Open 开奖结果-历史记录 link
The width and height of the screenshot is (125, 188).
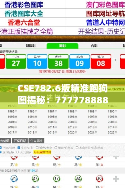pos(102,31)
